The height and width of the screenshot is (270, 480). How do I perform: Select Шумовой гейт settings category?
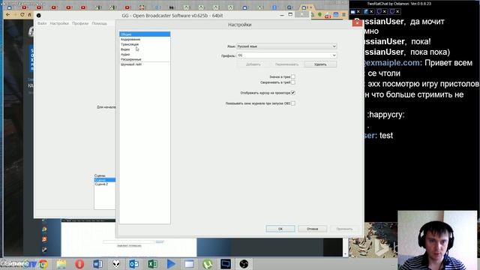tap(145, 64)
